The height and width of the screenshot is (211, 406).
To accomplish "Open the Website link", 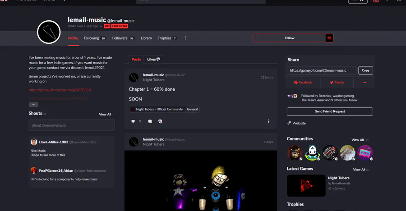I will 296,123.
